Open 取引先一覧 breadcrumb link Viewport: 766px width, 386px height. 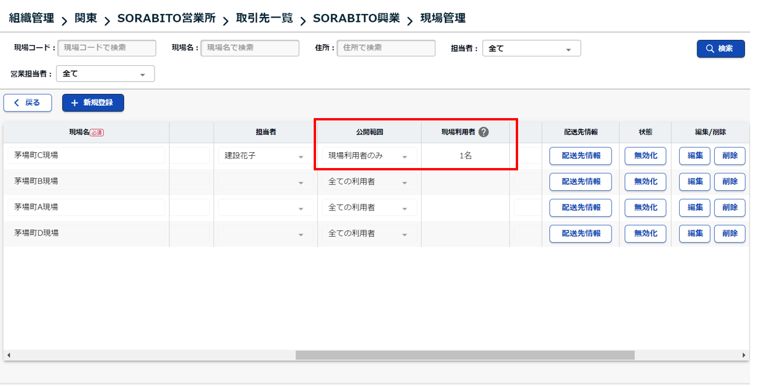point(264,19)
